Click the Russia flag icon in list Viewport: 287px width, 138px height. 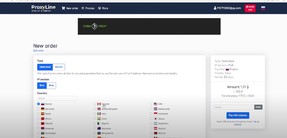[43, 104]
